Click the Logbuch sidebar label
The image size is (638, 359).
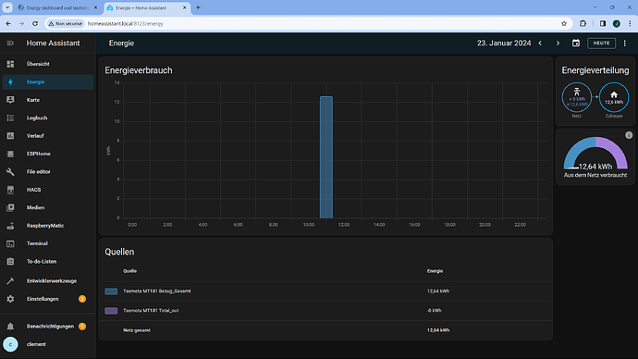pyautogui.click(x=37, y=118)
